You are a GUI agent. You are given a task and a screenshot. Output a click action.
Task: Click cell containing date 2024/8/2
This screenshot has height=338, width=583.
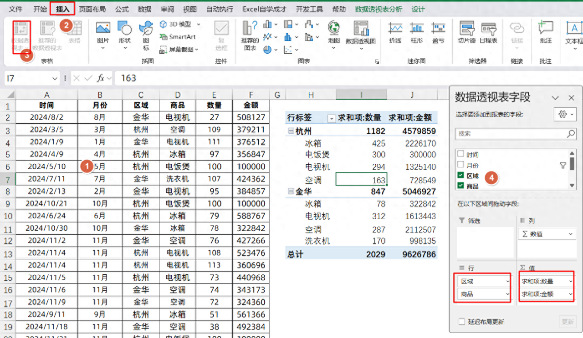(46, 117)
